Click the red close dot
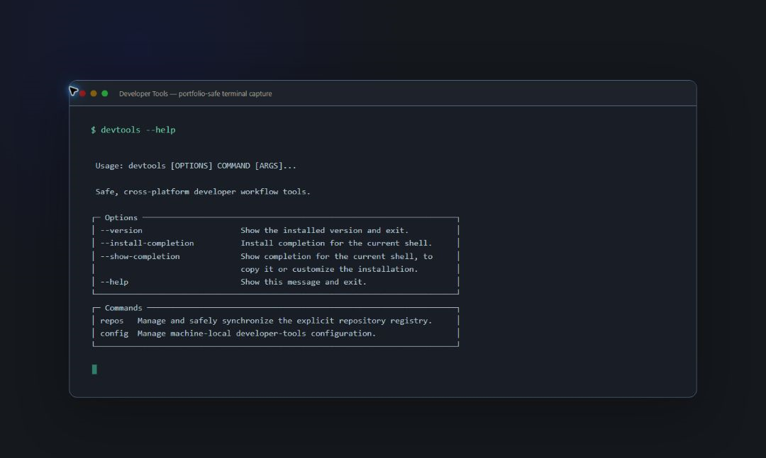This screenshot has height=458, width=766. click(82, 93)
